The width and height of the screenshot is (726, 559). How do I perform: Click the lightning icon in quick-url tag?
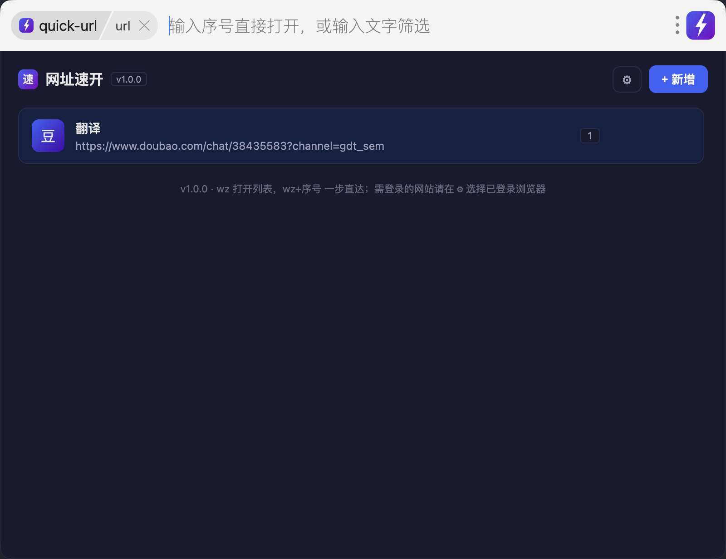click(x=26, y=25)
